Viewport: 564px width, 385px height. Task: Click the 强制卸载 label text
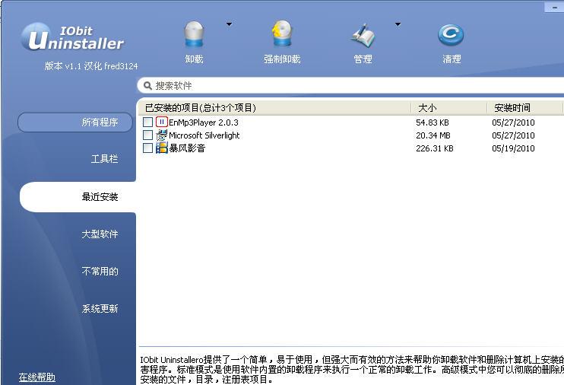tap(282, 59)
